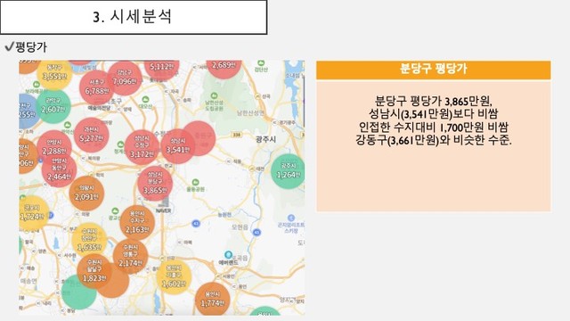Click the 의왕시 2,091만 bubble
Screen dimensions: 570x321
(x=86, y=193)
